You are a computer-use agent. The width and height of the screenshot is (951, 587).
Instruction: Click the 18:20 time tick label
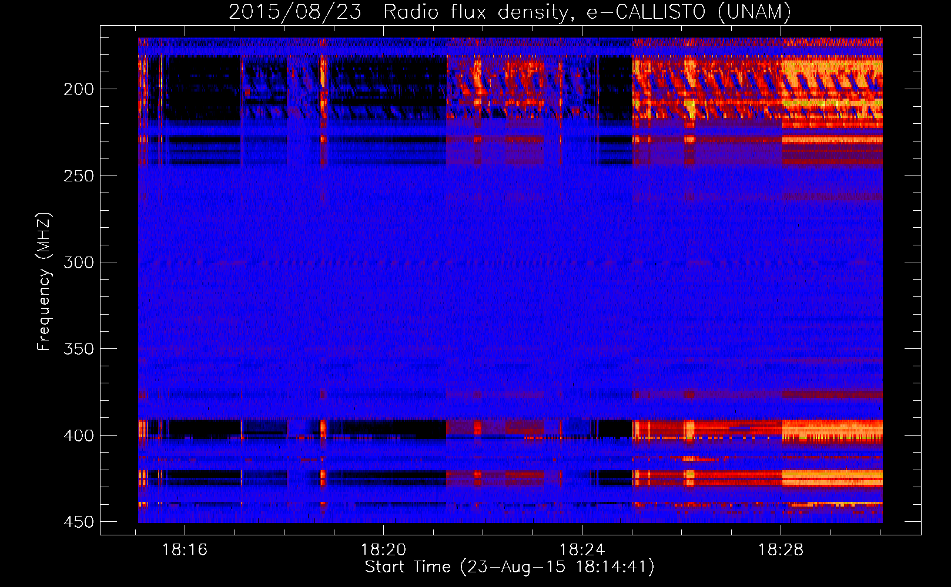coord(383,550)
